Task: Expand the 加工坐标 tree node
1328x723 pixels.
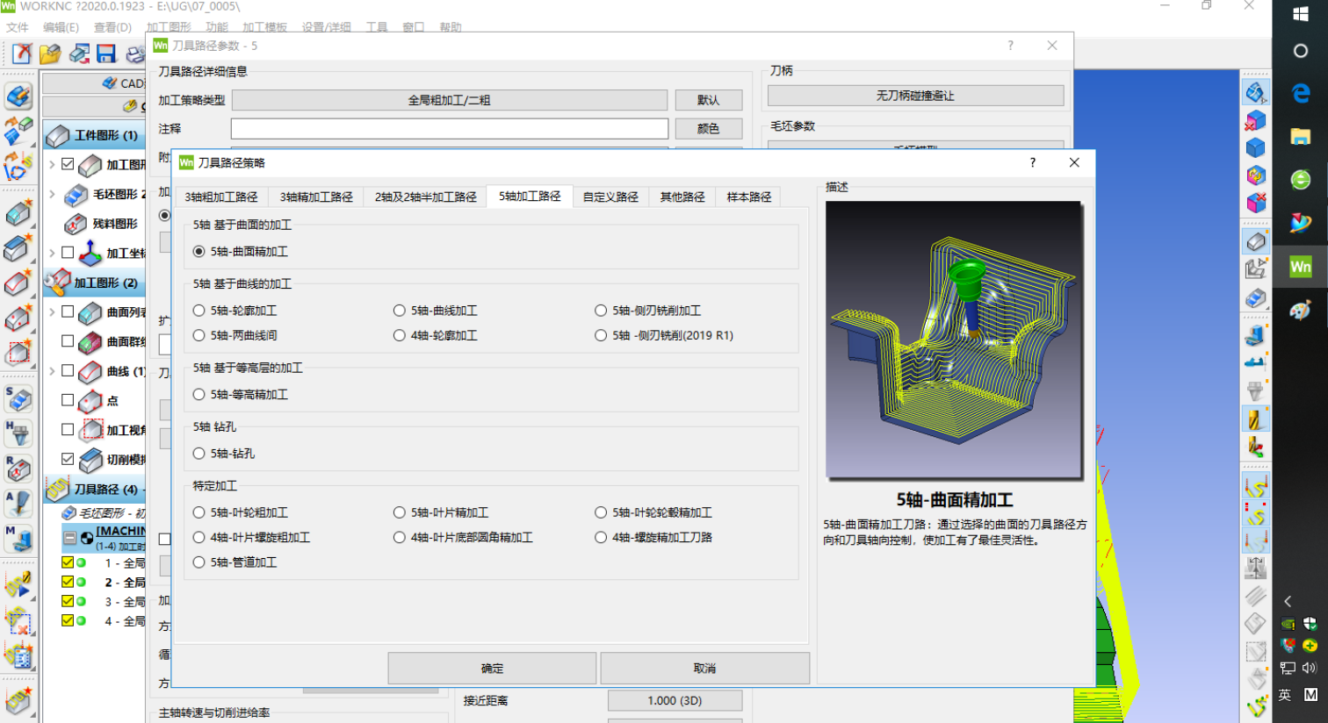Action: [52, 253]
